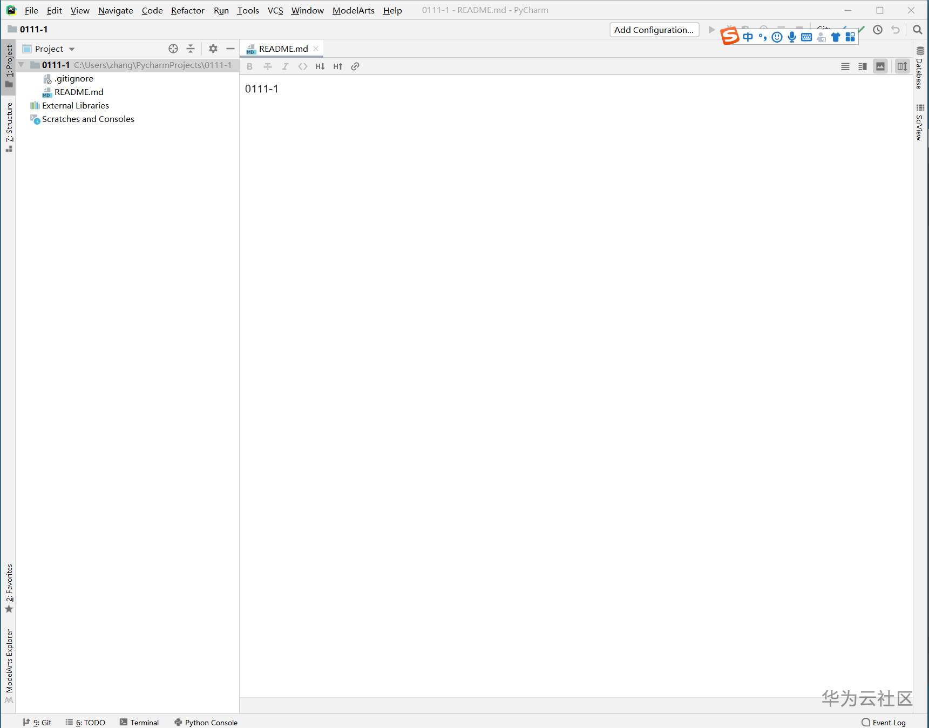Screen dimensions: 929x728
Task: Apply strikethrough from the markdown toolbar
Action: (267, 66)
